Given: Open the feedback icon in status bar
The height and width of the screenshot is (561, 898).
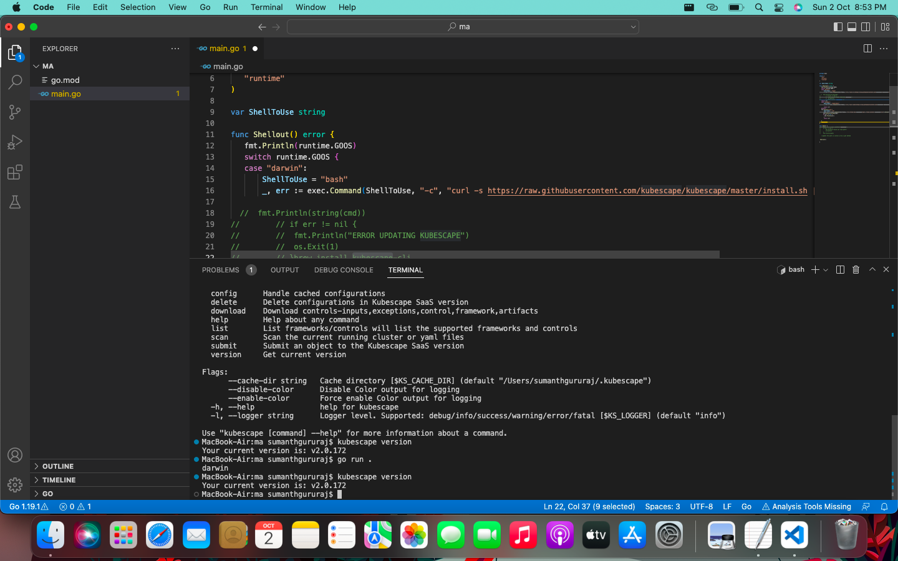Looking at the screenshot, I should pos(866,507).
